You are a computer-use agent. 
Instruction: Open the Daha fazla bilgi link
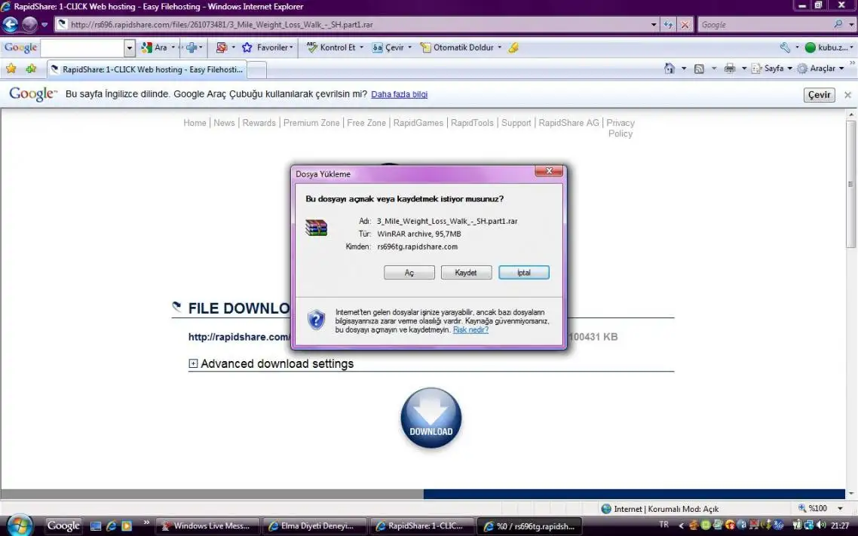(400, 94)
